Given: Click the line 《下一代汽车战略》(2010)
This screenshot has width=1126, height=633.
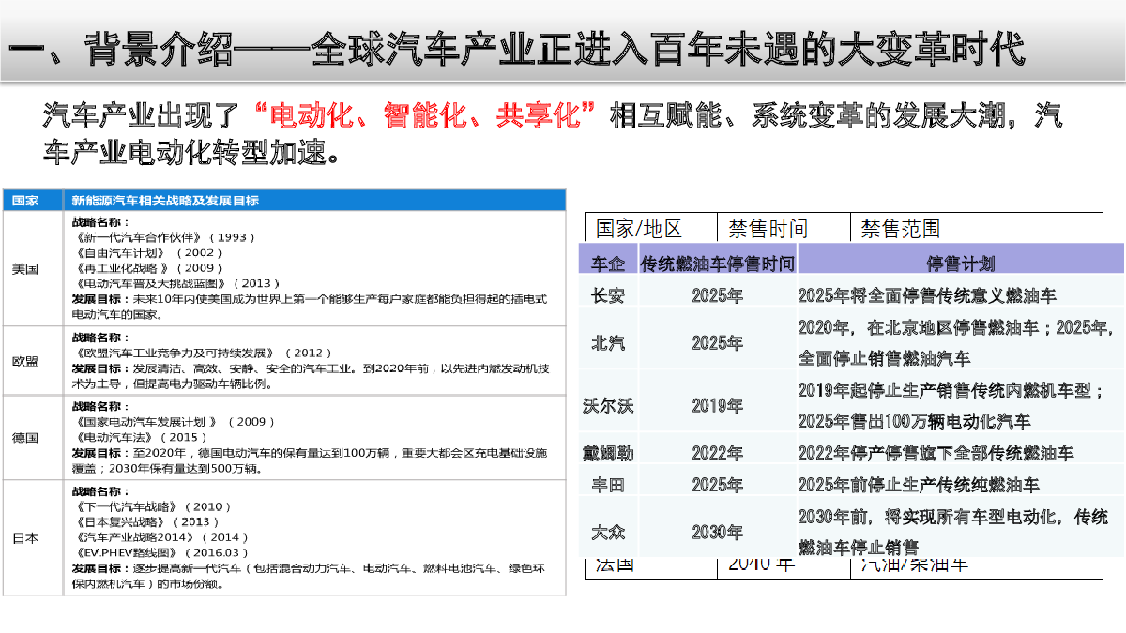Looking at the screenshot, I should (152, 507).
